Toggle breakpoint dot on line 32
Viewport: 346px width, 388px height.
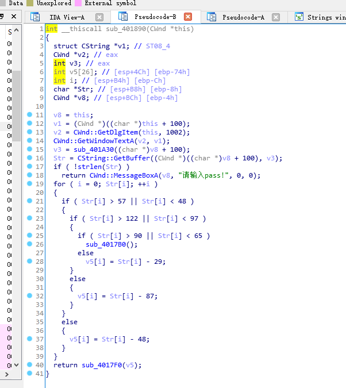(29, 295)
